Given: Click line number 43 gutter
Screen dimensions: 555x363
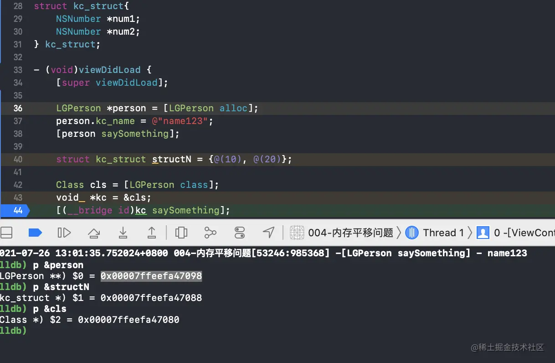Looking at the screenshot, I should (18, 197).
